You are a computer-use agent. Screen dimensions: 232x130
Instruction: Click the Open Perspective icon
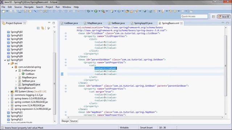point(214,17)
